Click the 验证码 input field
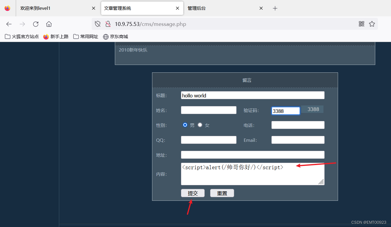 click(286, 111)
